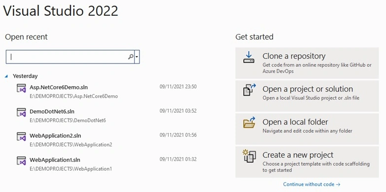Click the path E:\DEMOPROJECTS\WebApplication1
The image size is (386, 192).
point(70,169)
